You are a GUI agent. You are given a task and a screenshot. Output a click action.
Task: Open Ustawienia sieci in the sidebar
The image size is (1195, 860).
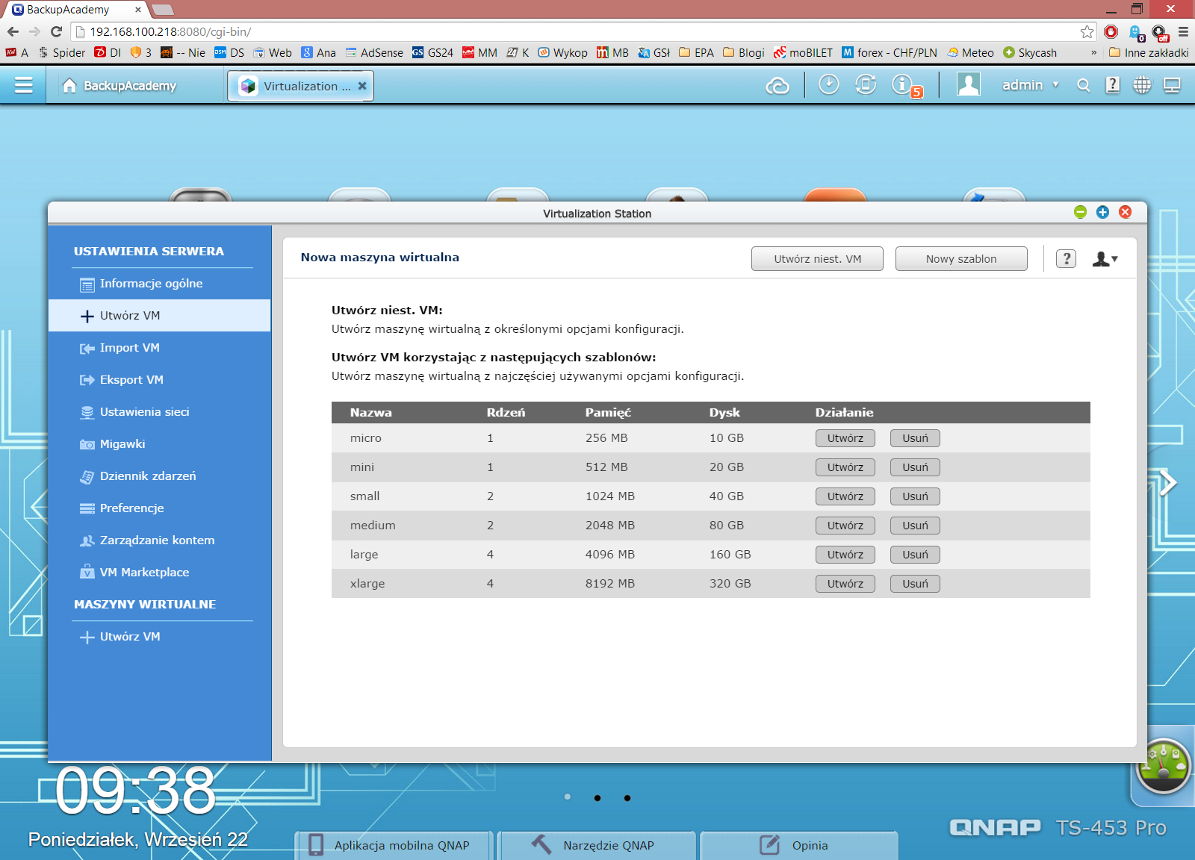click(x=144, y=412)
